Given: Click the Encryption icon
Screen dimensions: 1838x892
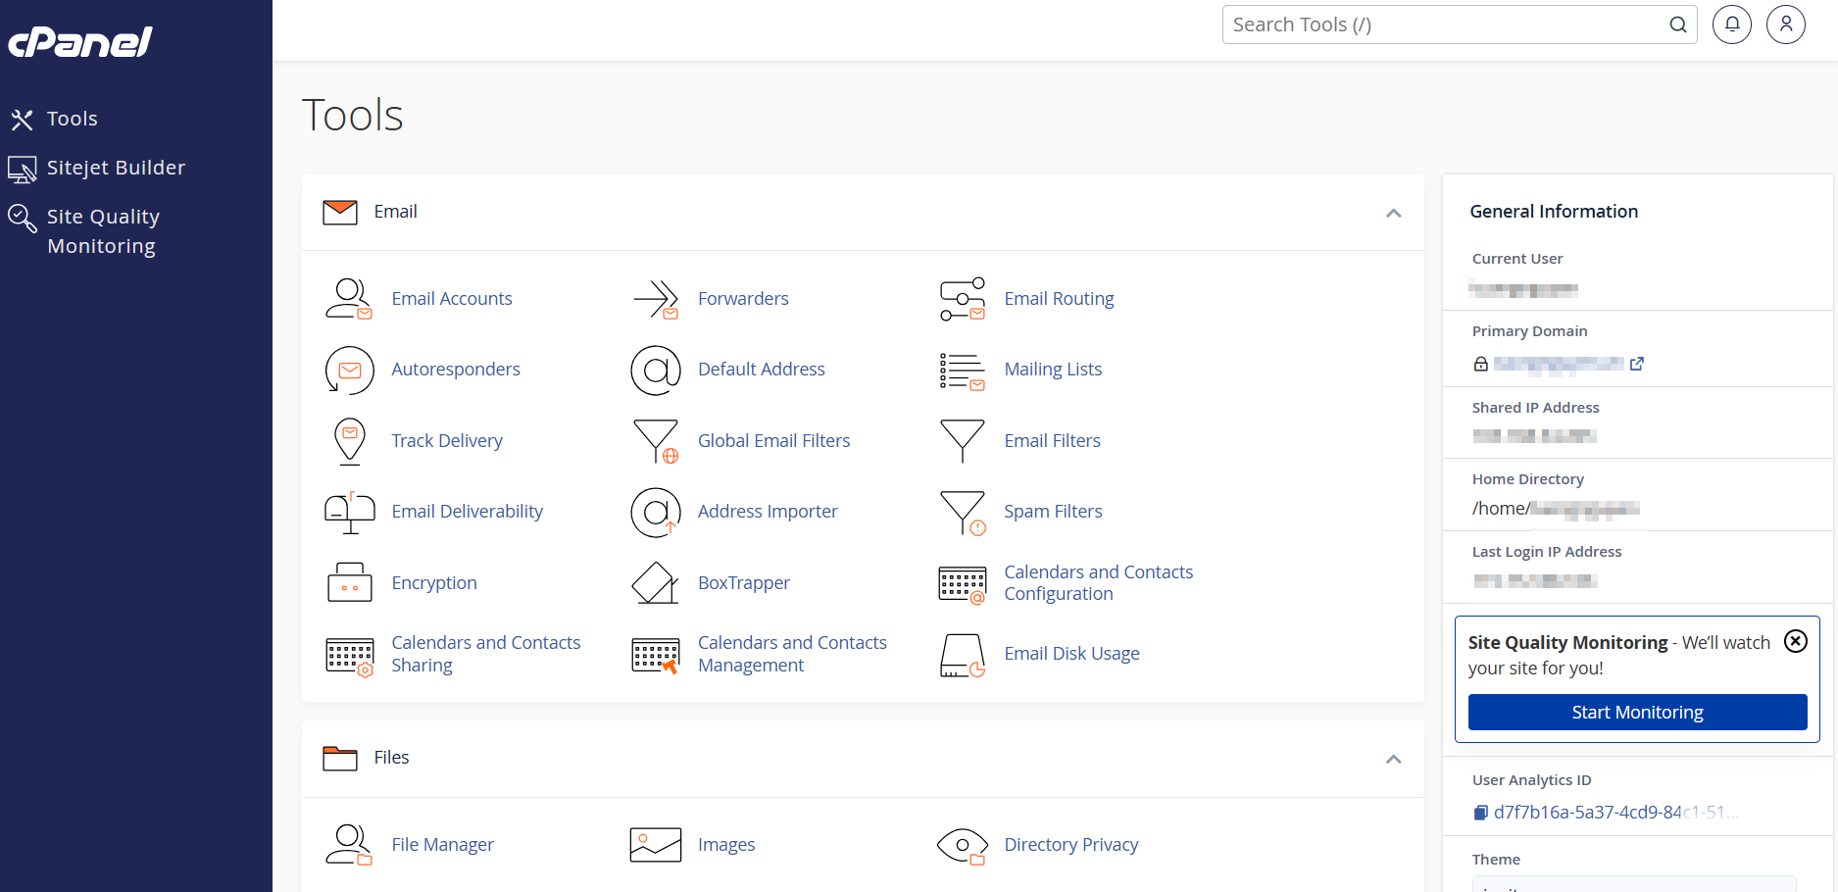Looking at the screenshot, I should (350, 582).
